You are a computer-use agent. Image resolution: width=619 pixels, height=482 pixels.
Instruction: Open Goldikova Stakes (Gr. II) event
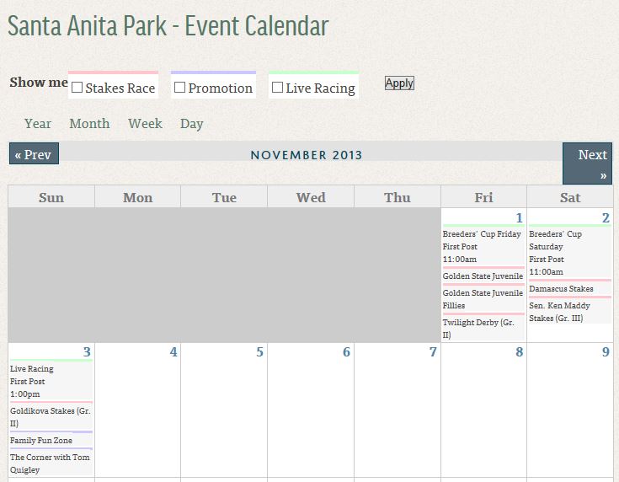51,417
